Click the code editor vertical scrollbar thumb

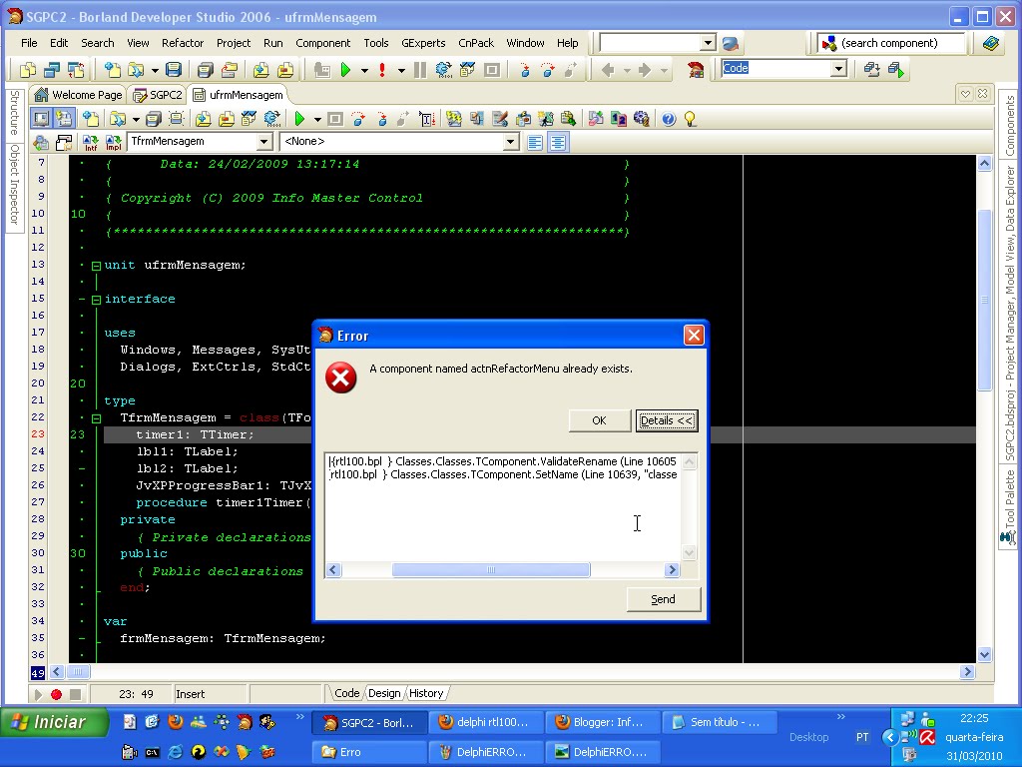click(x=984, y=300)
